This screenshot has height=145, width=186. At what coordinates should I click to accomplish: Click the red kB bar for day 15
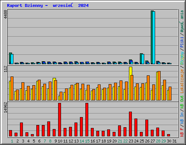[87, 120]
